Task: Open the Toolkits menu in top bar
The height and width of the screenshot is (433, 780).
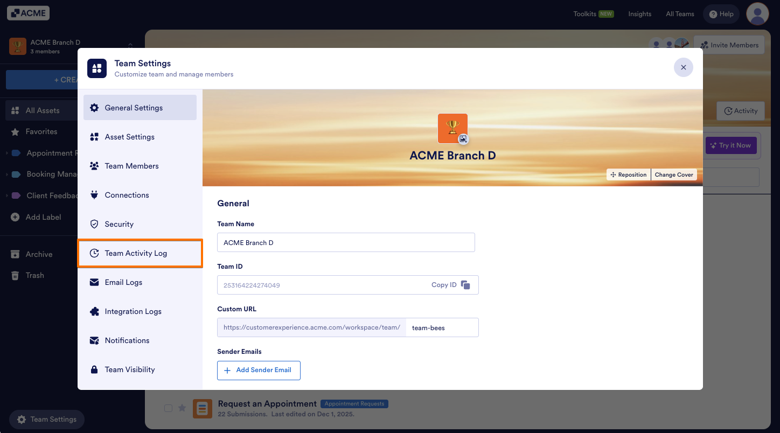Action: (593, 14)
